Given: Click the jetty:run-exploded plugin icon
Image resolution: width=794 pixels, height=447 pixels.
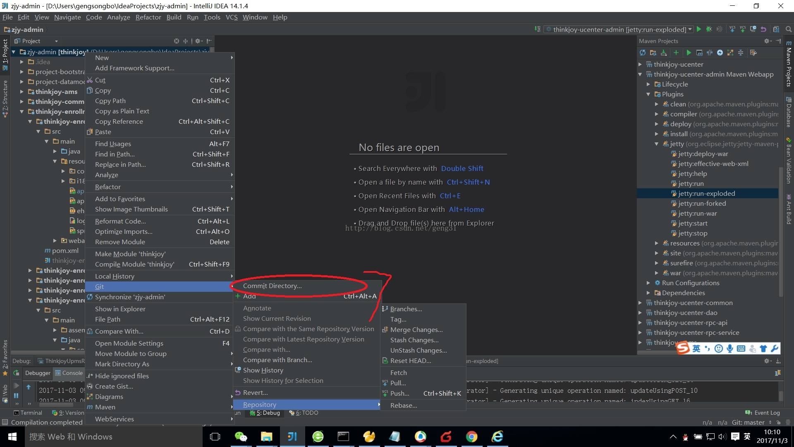Looking at the screenshot, I should 674,193.
